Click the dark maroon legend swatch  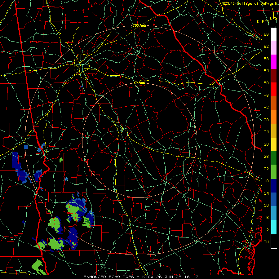(x=274, y=75)
